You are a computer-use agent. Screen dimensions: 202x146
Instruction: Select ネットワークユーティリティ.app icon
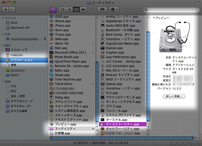pyautogui.click(x=102, y=129)
